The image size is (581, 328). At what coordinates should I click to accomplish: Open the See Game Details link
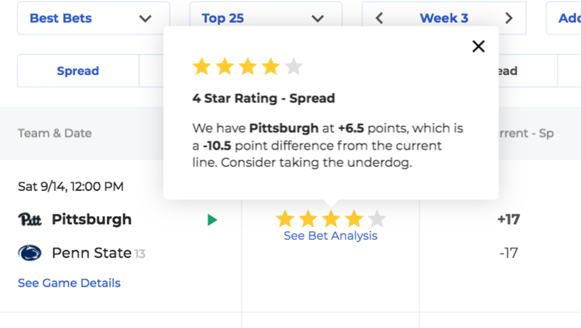click(69, 283)
